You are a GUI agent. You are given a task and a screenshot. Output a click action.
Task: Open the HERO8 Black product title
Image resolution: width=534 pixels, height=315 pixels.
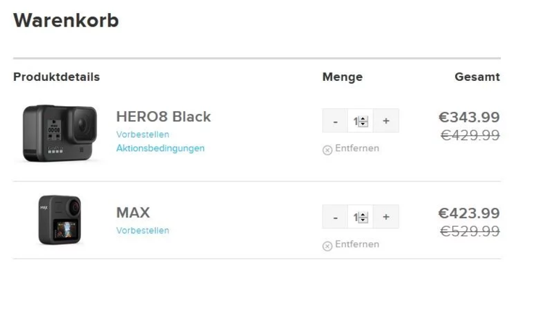coord(164,116)
